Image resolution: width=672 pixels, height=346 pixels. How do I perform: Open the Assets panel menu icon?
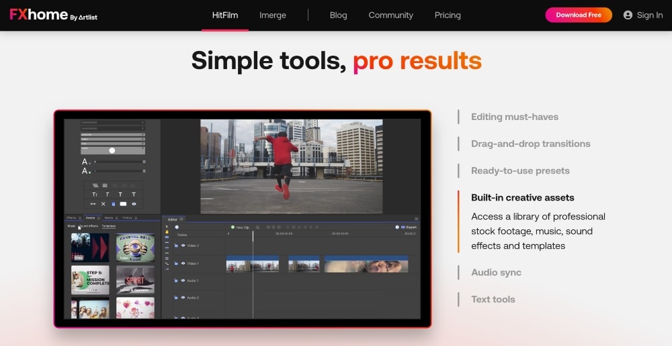click(x=99, y=218)
